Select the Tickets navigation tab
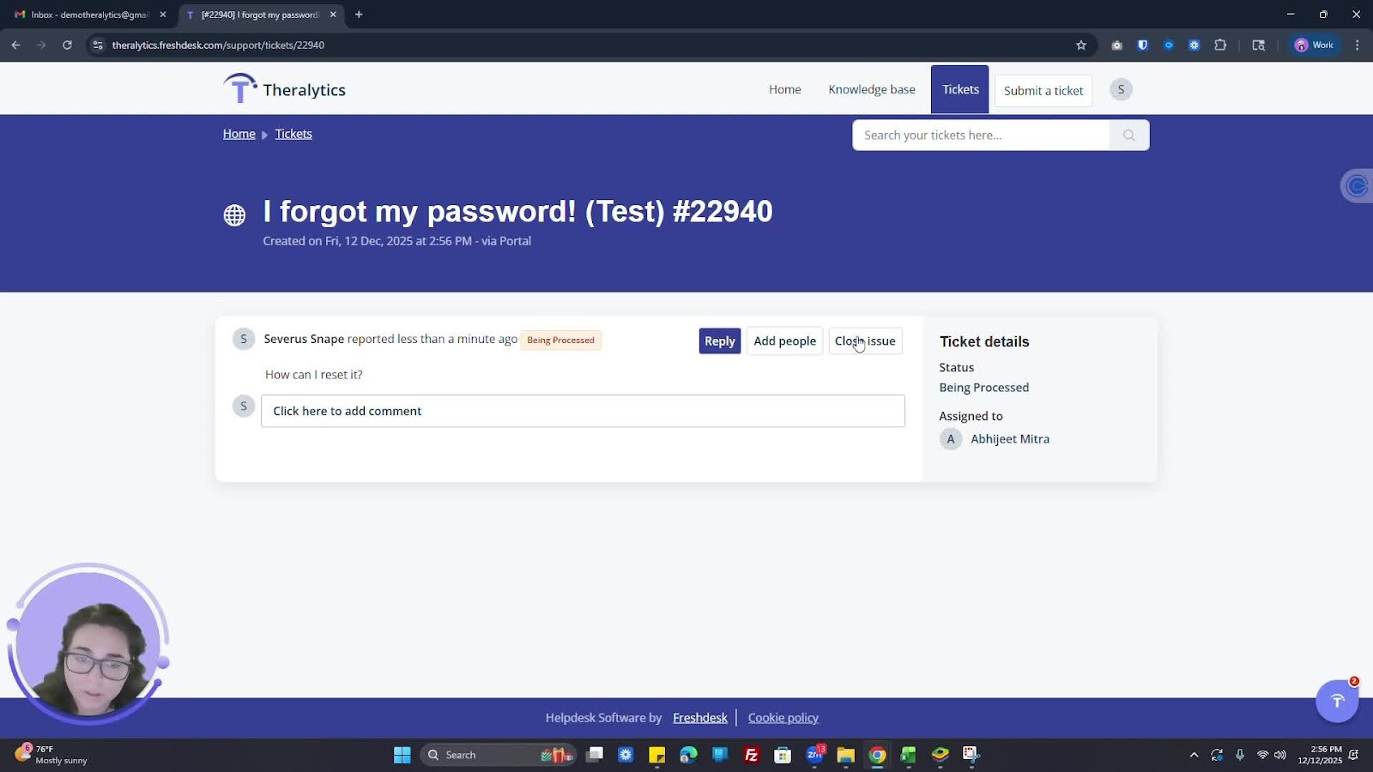Screen dimensions: 1373x772 click(x=960, y=89)
